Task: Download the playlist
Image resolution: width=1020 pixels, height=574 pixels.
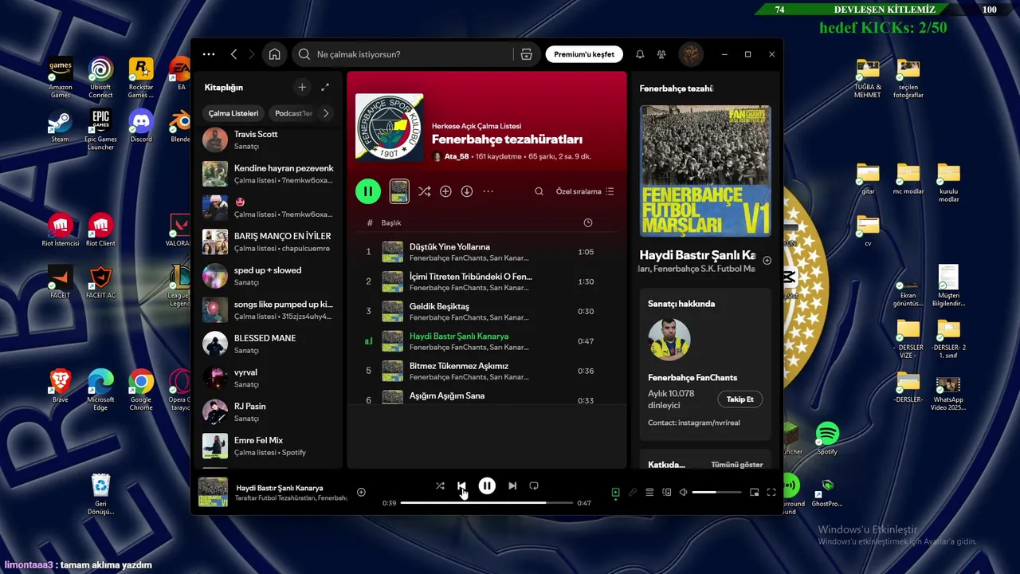Action: (x=467, y=191)
